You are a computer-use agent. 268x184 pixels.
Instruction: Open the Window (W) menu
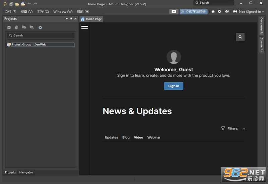click(63, 12)
